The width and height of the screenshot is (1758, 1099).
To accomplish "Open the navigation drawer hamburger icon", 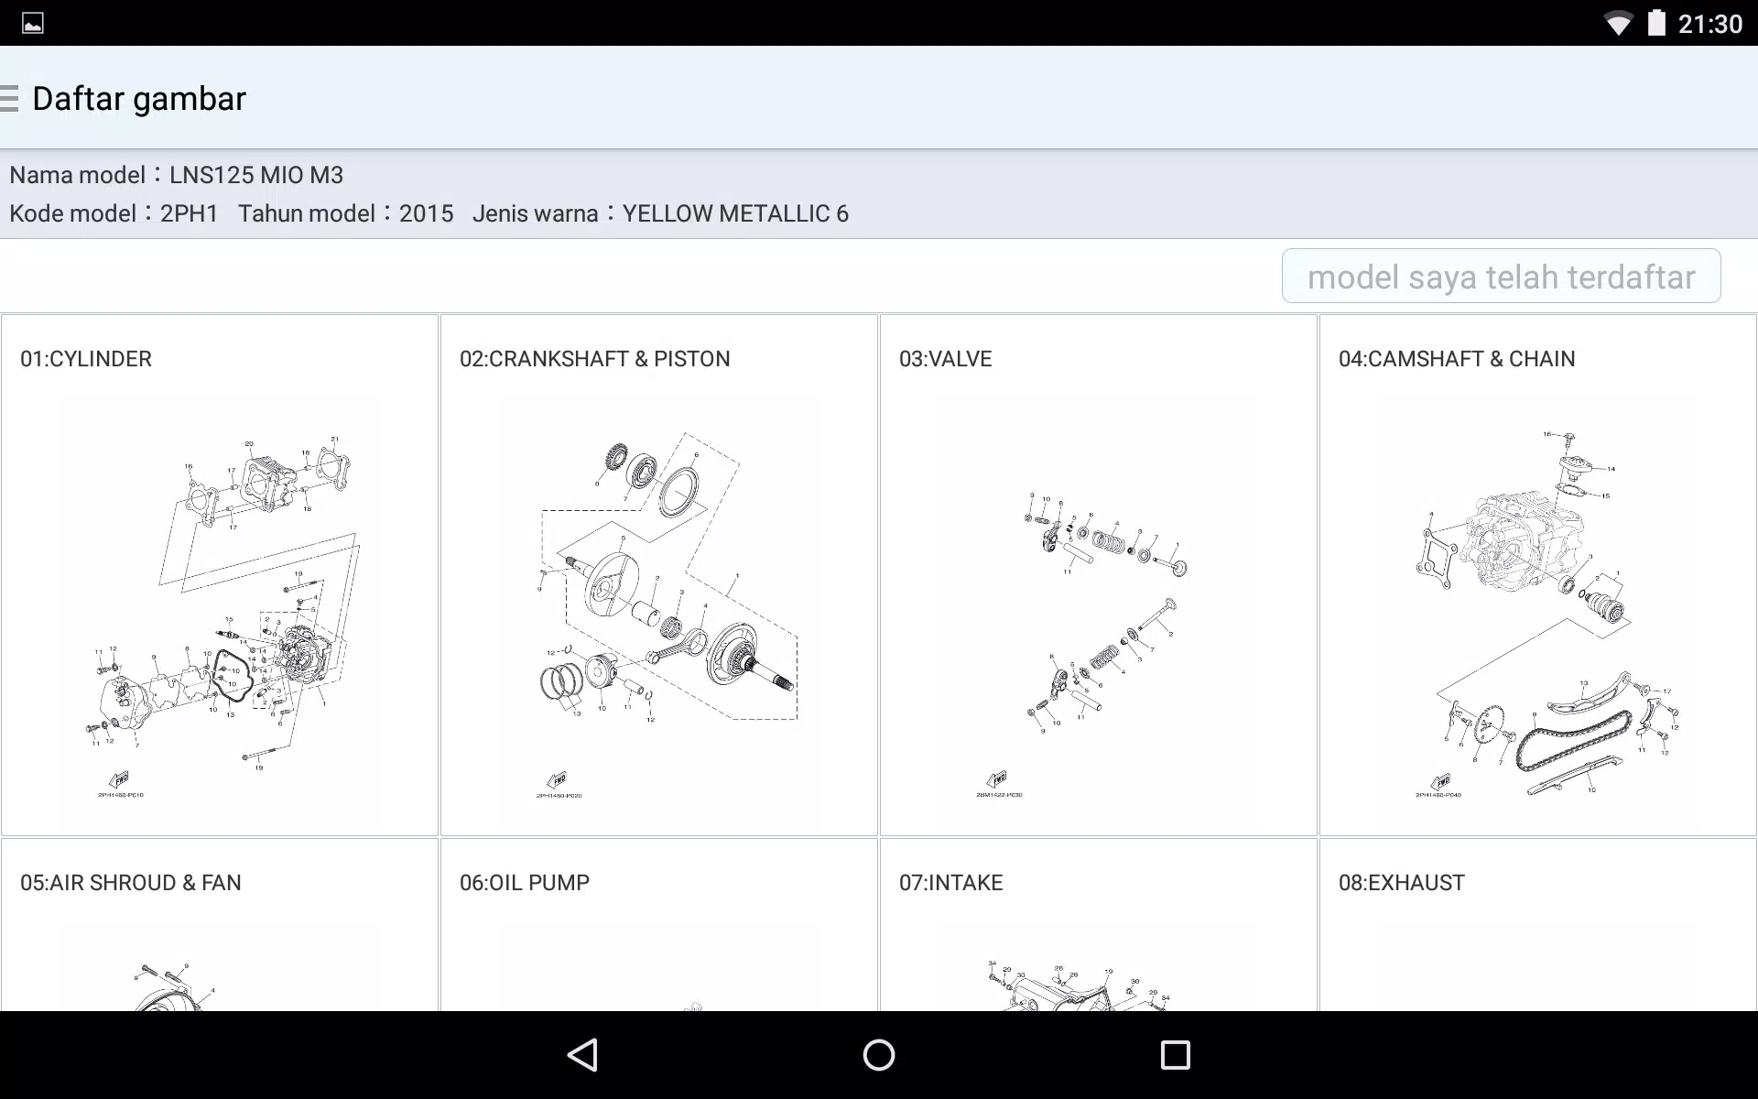I will point(11,97).
